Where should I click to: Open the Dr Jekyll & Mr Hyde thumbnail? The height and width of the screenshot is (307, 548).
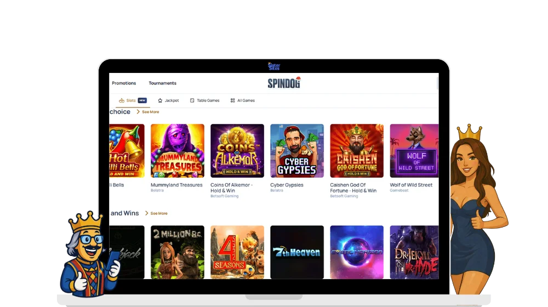(x=414, y=252)
